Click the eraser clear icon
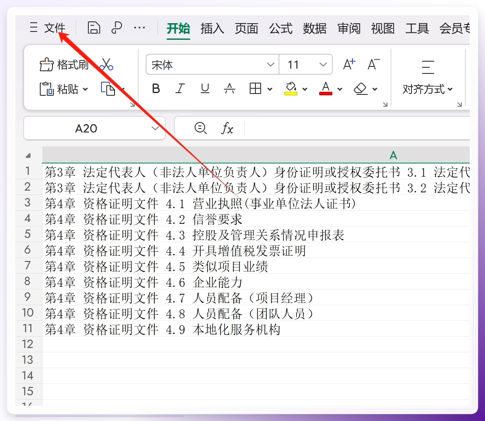The height and width of the screenshot is (421, 485). point(361,89)
